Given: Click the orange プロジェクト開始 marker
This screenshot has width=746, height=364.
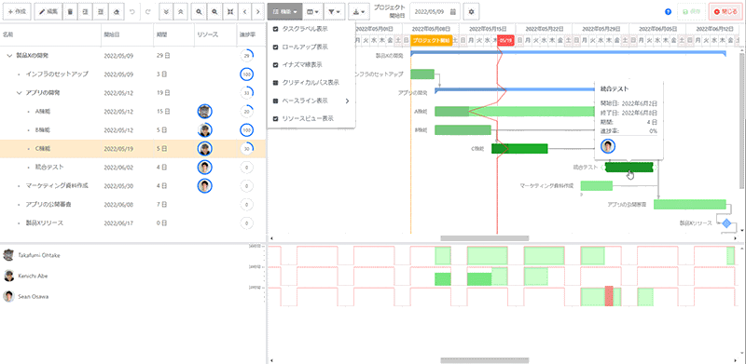Looking at the screenshot, I should click(431, 41).
